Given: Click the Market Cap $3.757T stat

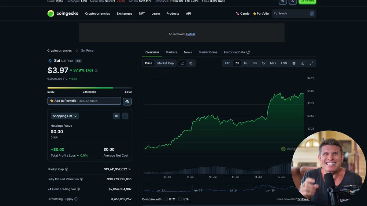Looking at the screenshot, I should pyautogui.click(x=107, y=1).
